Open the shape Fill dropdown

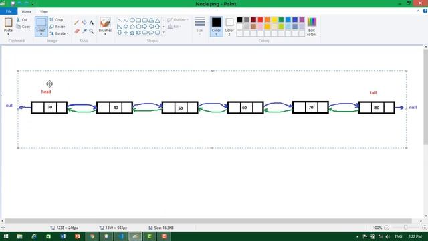(x=175, y=27)
